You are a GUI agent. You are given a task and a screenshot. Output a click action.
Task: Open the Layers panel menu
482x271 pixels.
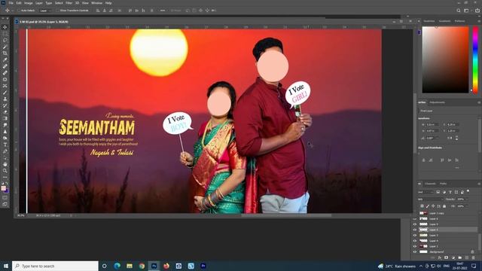point(479,184)
